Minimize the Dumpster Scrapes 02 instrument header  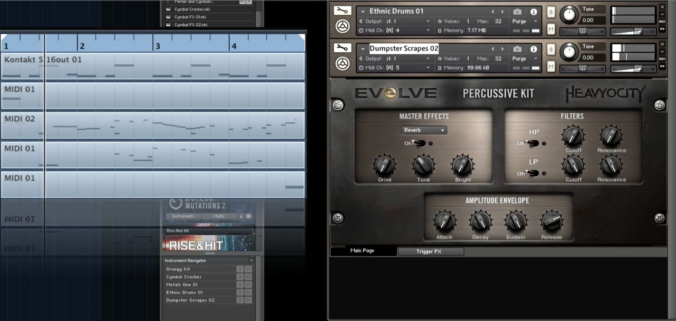(662, 51)
